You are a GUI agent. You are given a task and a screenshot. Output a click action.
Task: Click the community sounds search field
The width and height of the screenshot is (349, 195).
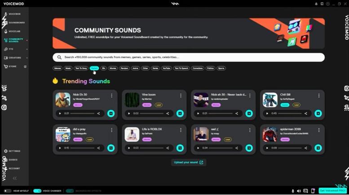point(189,57)
